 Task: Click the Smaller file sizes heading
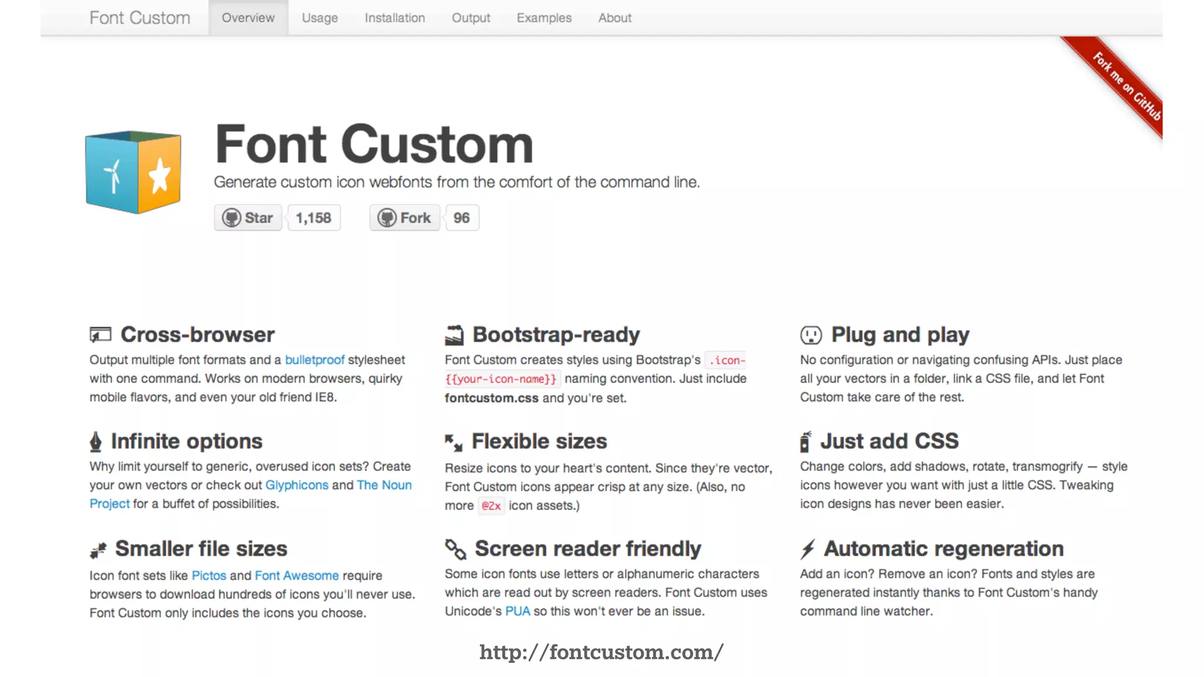point(201,549)
